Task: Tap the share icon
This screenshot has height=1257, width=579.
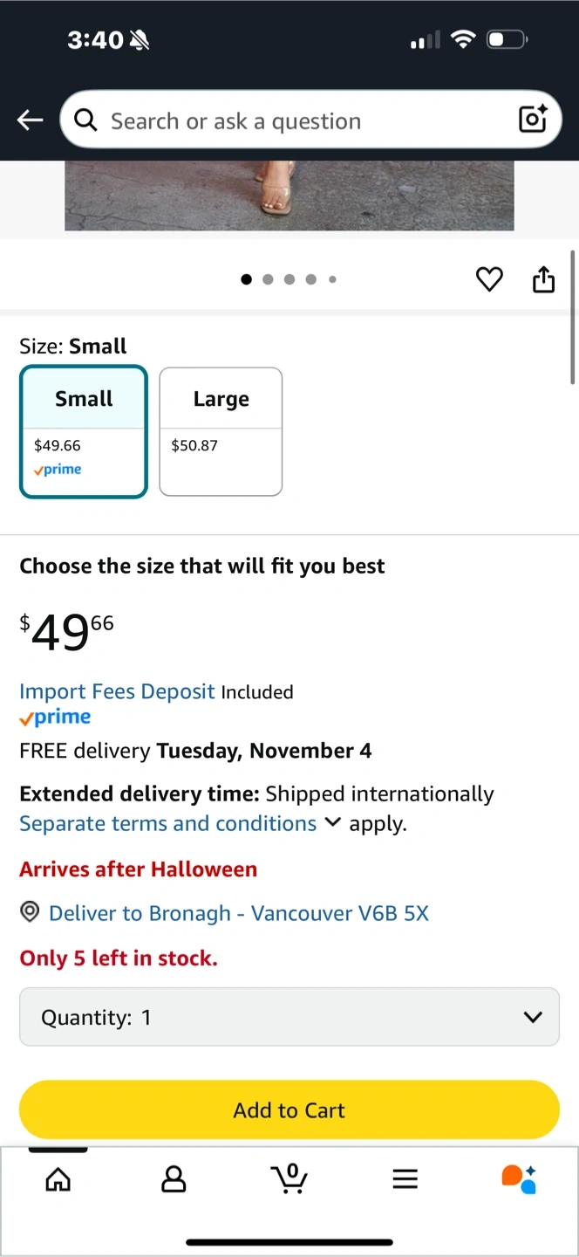Action: click(x=543, y=279)
